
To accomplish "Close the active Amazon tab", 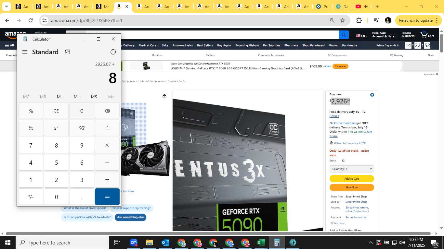I will [x=127, y=6].
